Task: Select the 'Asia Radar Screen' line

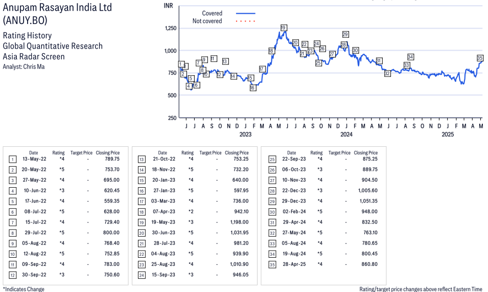Action: (34, 57)
